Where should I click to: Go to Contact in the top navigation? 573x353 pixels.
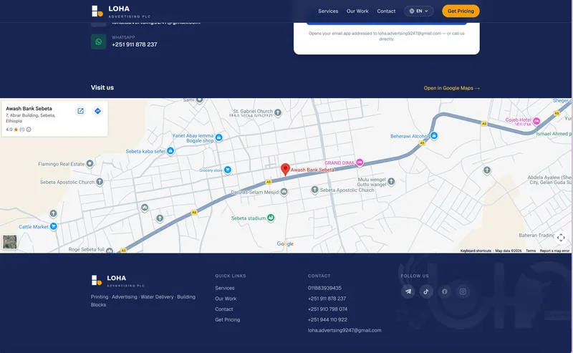tap(386, 11)
